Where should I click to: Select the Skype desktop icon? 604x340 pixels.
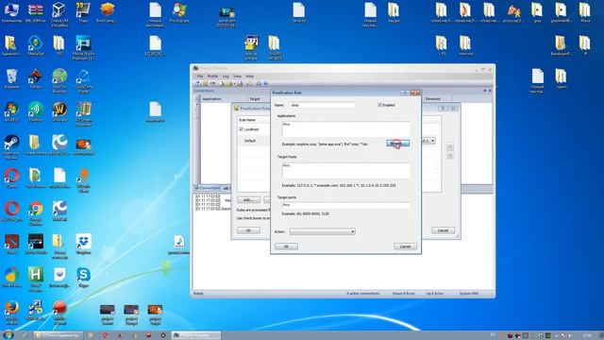[x=83, y=277]
